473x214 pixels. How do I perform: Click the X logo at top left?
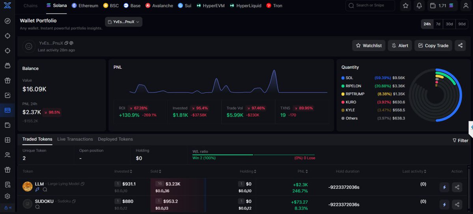[7, 6]
